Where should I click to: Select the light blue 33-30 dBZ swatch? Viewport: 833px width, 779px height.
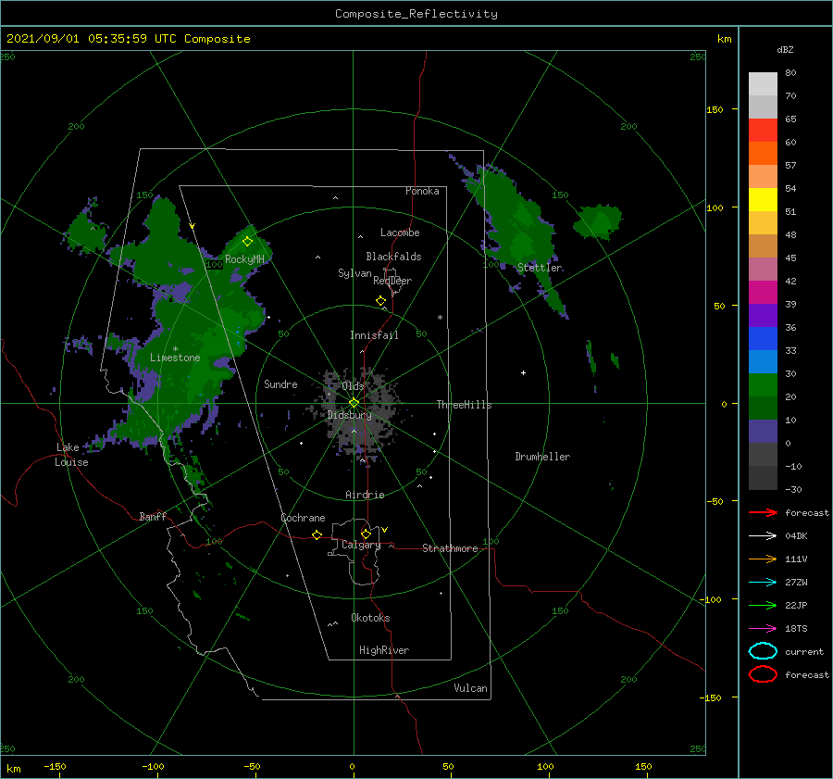coord(763,361)
